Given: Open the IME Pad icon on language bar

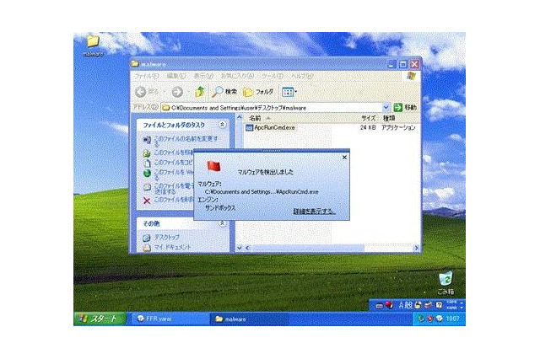Looking at the screenshot, I should pyautogui.click(x=418, y=305).
